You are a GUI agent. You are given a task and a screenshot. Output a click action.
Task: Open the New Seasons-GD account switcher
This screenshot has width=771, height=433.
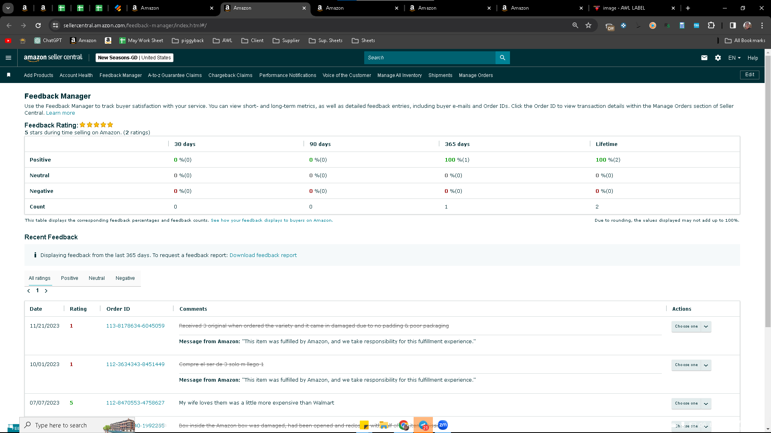(135, 58)
